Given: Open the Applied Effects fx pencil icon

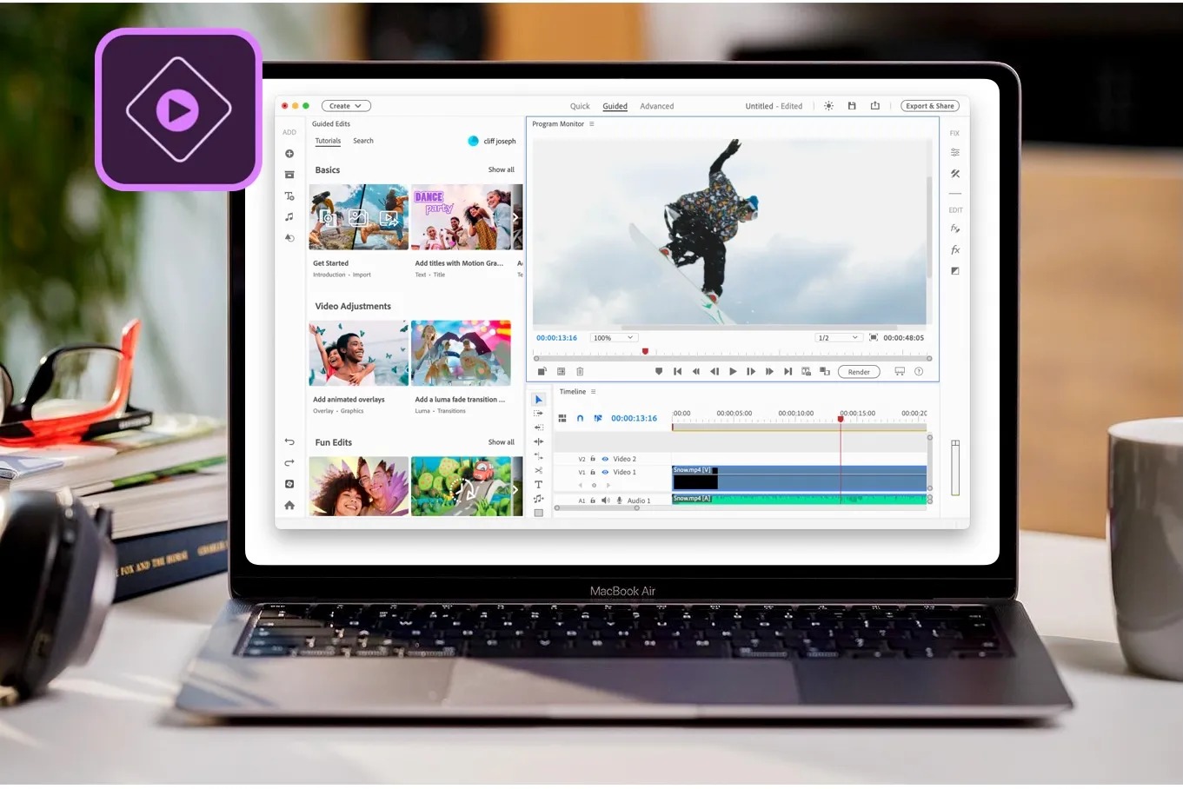Looking at the screenshot, I should pyautogui.click(x=955, y=229).
